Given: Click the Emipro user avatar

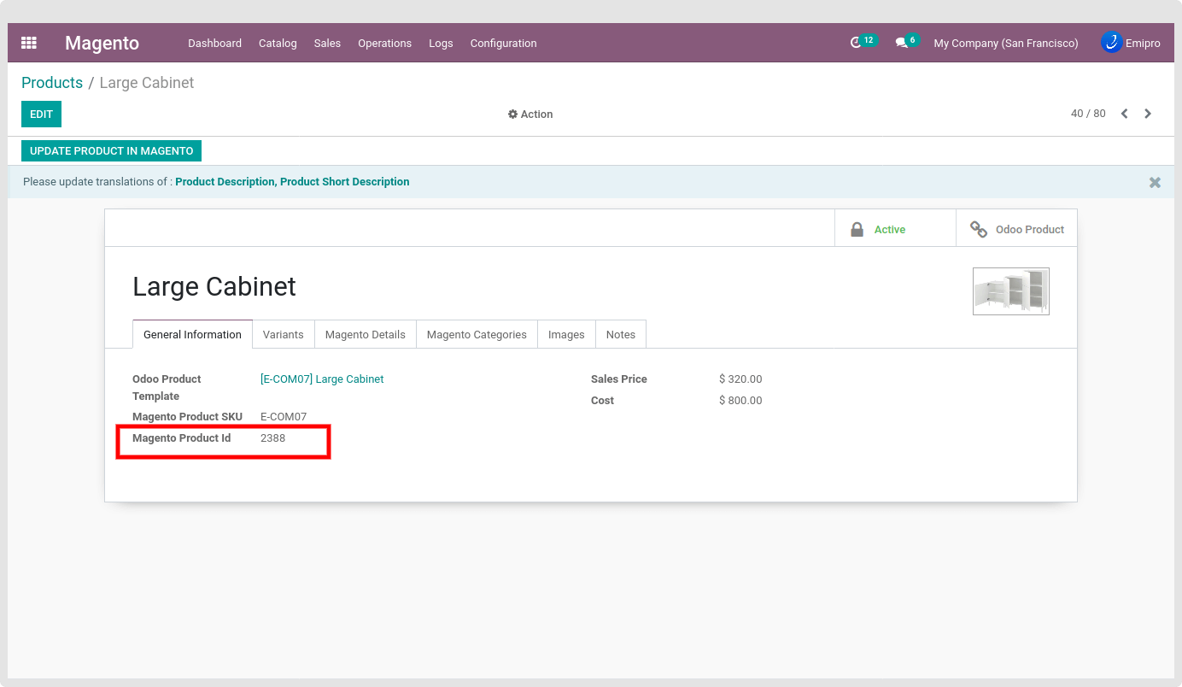Looking at the screenshot, I should click(x=1111, y=42).
